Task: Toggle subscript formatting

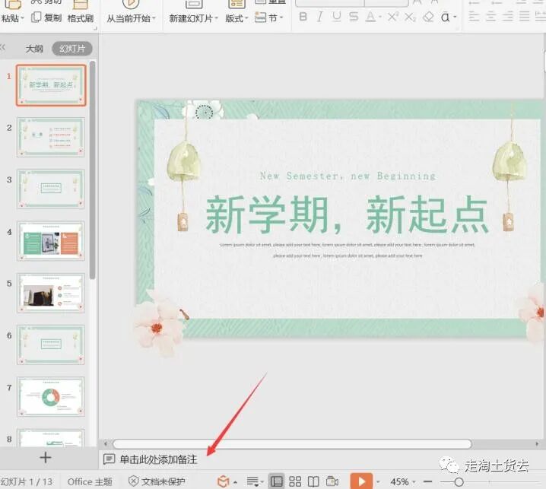Action: 410,17
